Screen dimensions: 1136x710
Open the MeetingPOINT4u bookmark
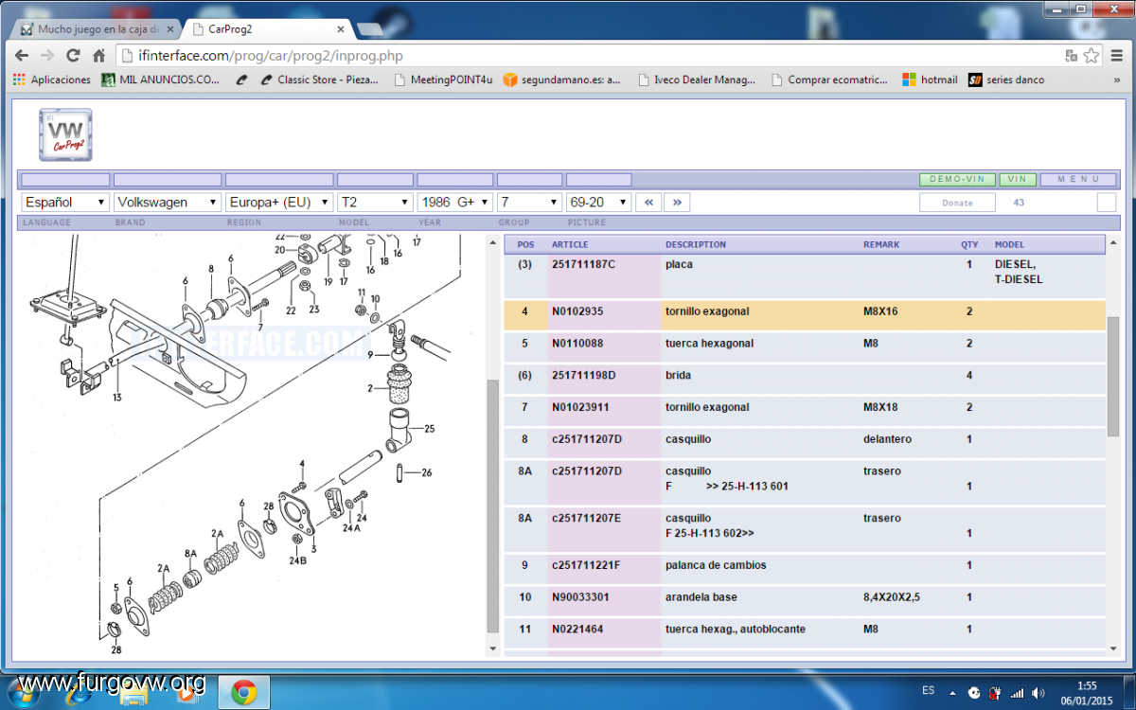pyautogui.click(x=442, y=80)
